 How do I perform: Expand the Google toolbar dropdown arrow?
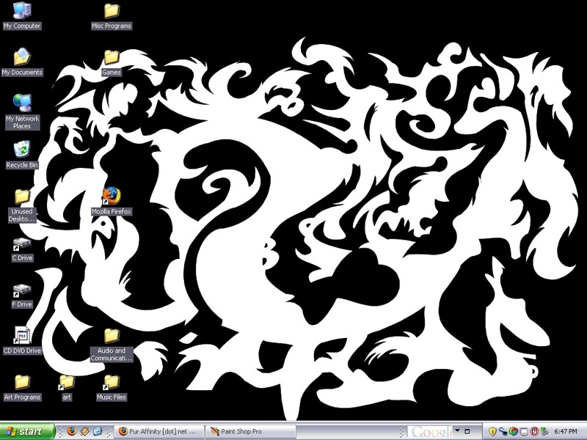(457, 431)
